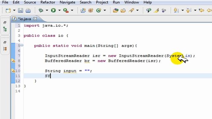
Task: Collapse the main method fold marker on line 5
Action: click(22, 45)
